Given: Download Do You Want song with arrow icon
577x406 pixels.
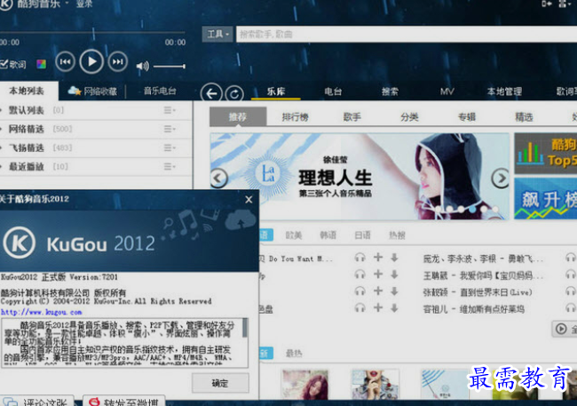Looking at the screenshot, I should 394,258.
